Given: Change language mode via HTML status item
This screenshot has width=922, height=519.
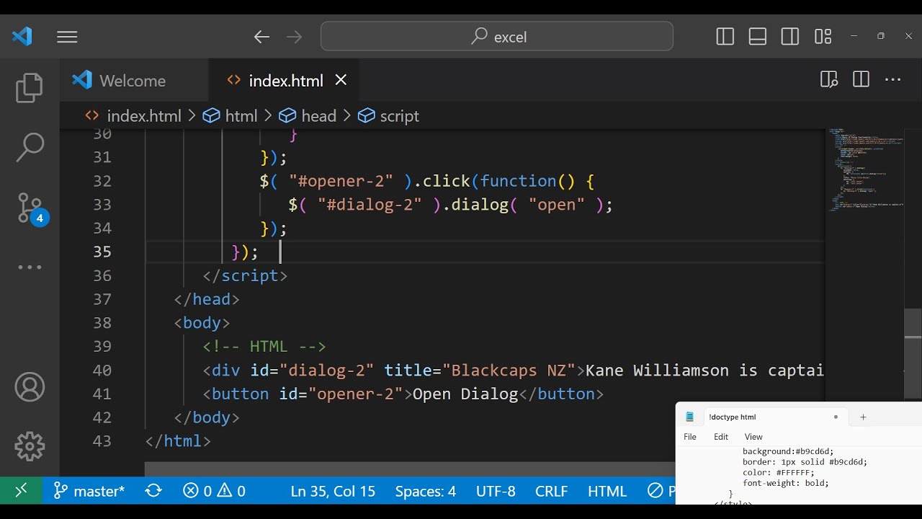Looking at the screenshot, I should [x=607, y=491].
